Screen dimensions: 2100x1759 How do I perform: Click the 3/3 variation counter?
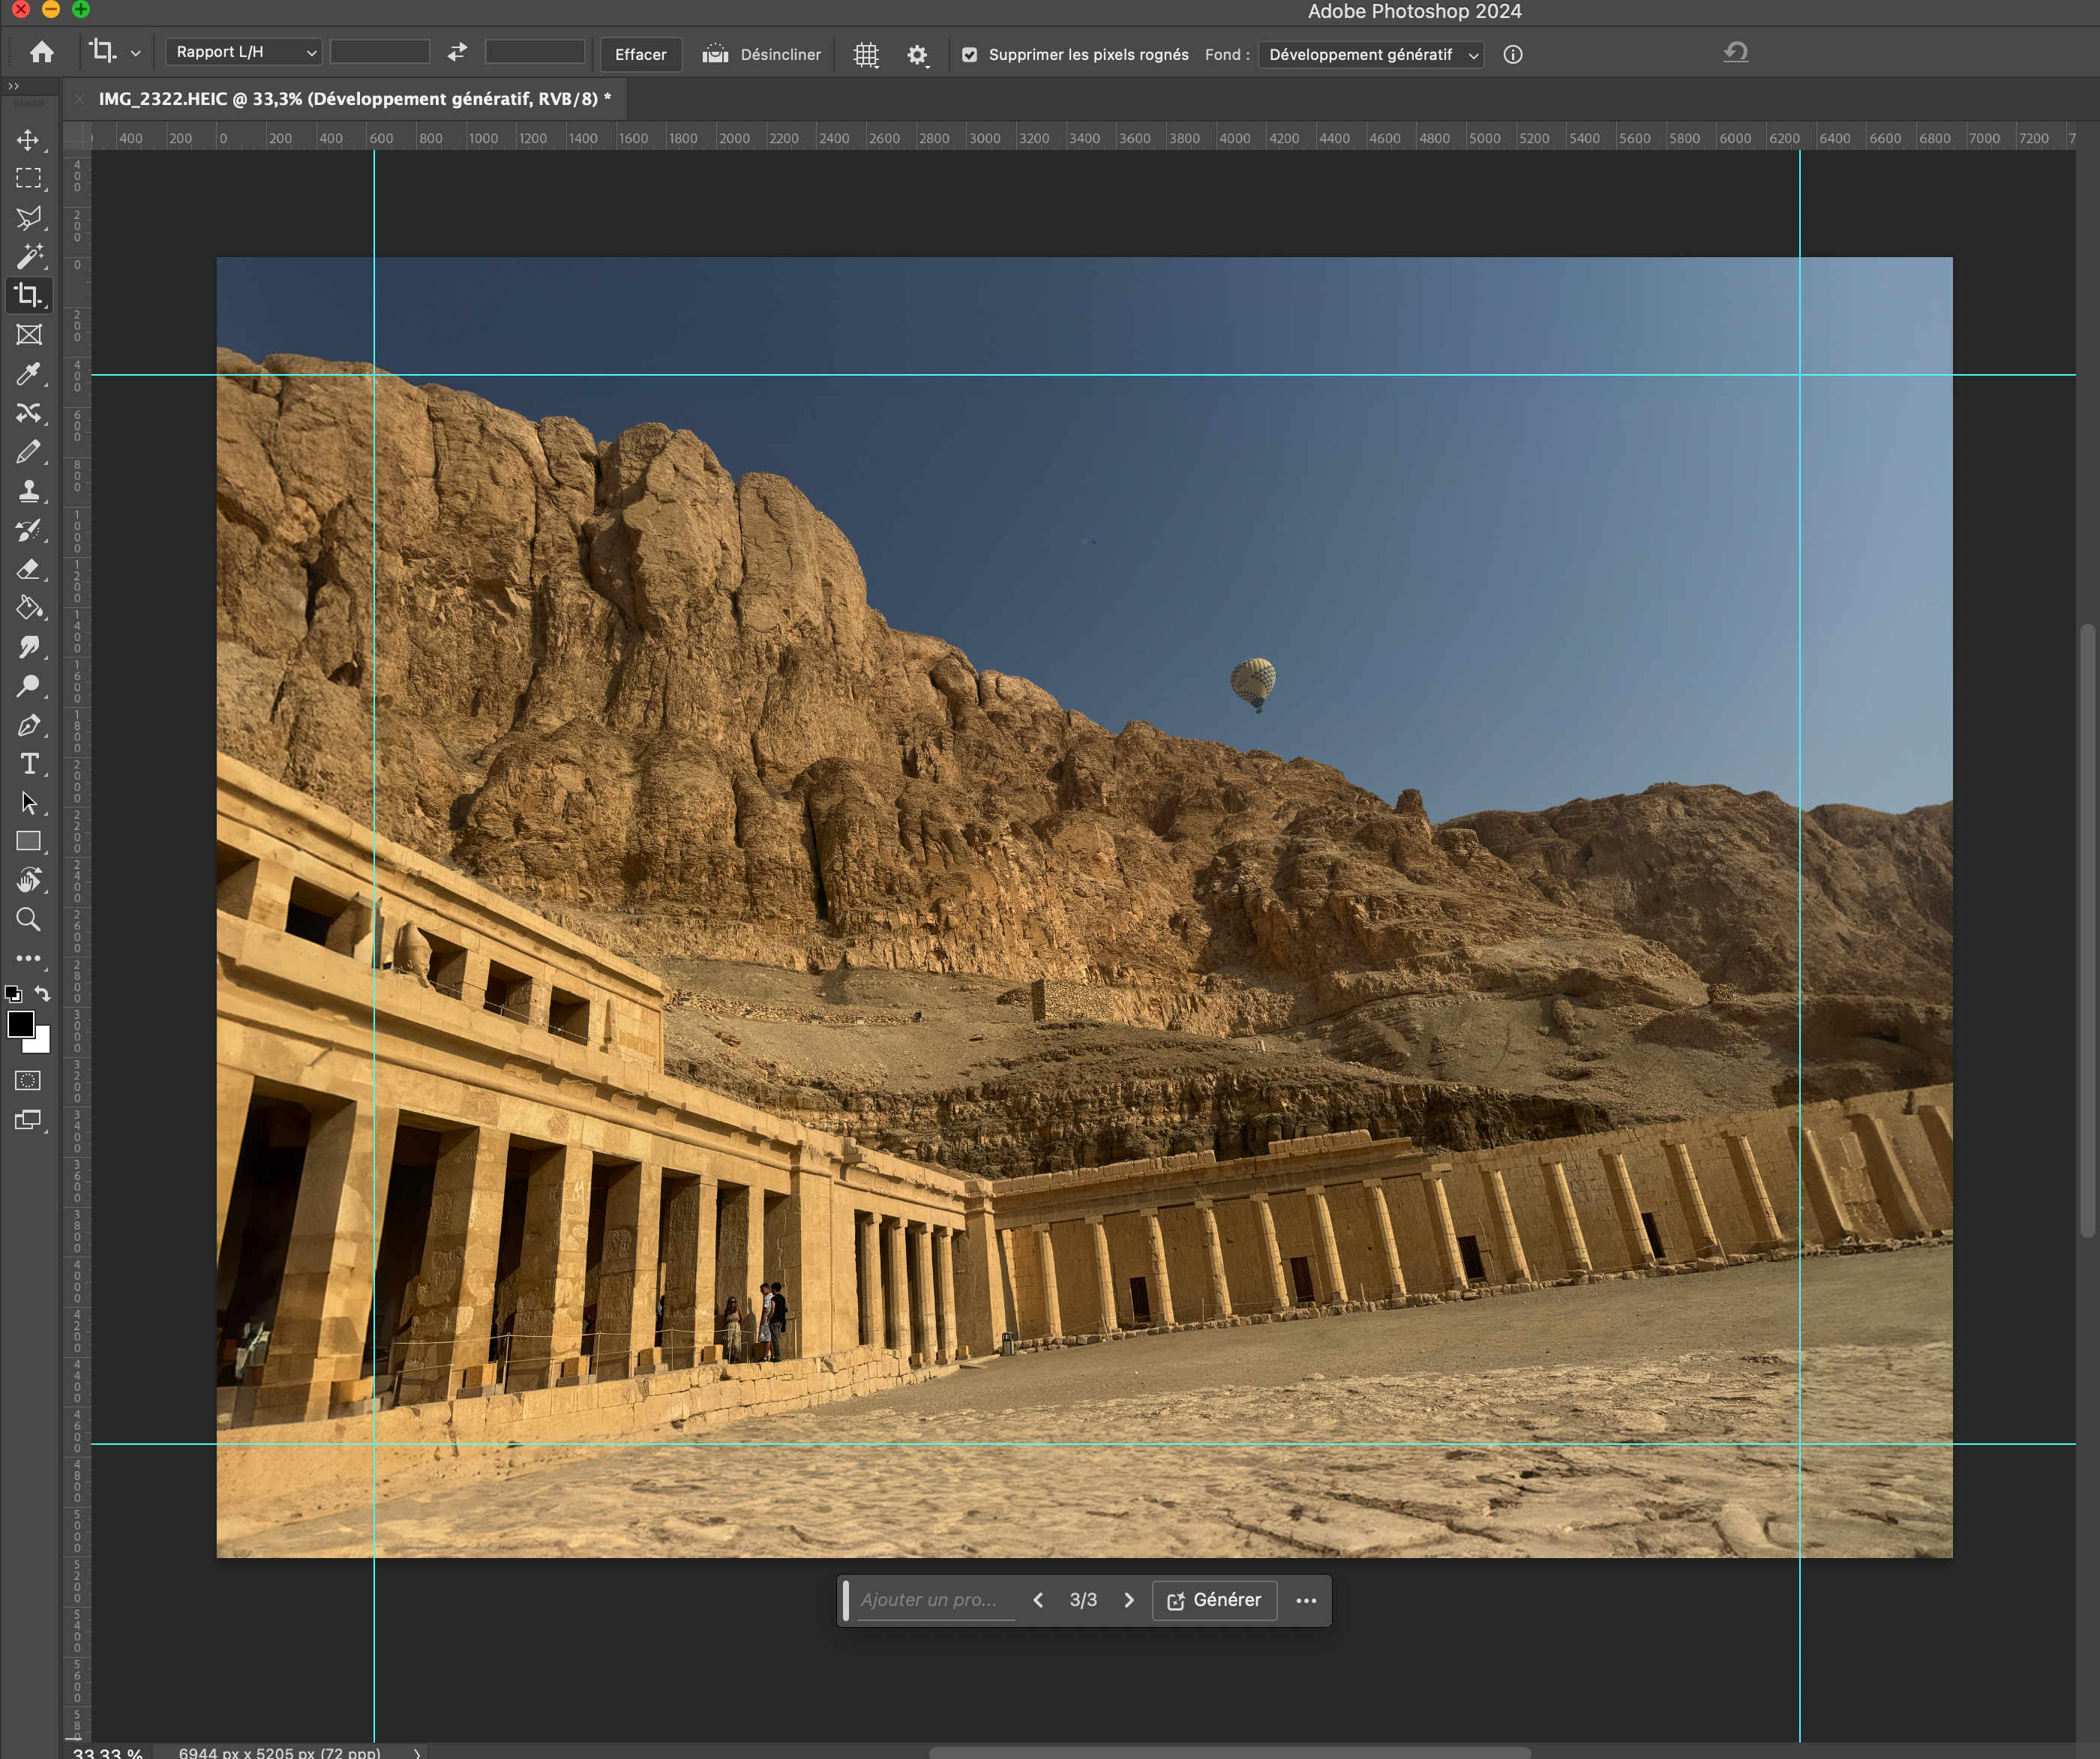[x=1083, y=1600]
